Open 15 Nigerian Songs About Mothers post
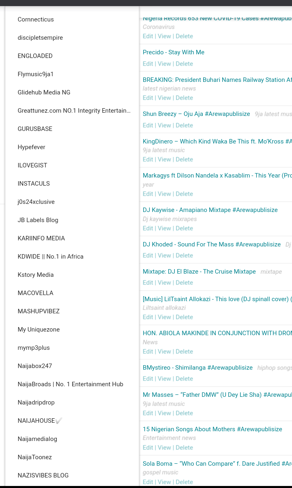The width and height of the screenshot is (292, 488). [213, 429]
